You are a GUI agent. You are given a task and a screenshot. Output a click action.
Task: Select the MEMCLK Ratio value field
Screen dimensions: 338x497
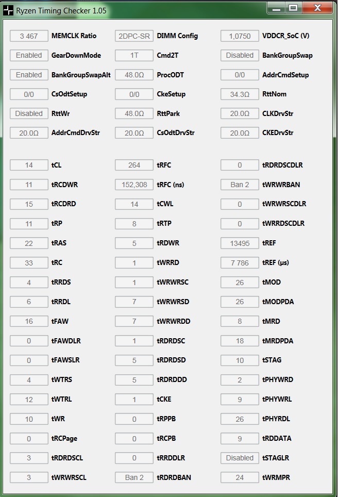(x=29, y=36)
